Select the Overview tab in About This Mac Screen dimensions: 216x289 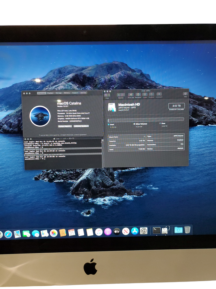(42, 93)
